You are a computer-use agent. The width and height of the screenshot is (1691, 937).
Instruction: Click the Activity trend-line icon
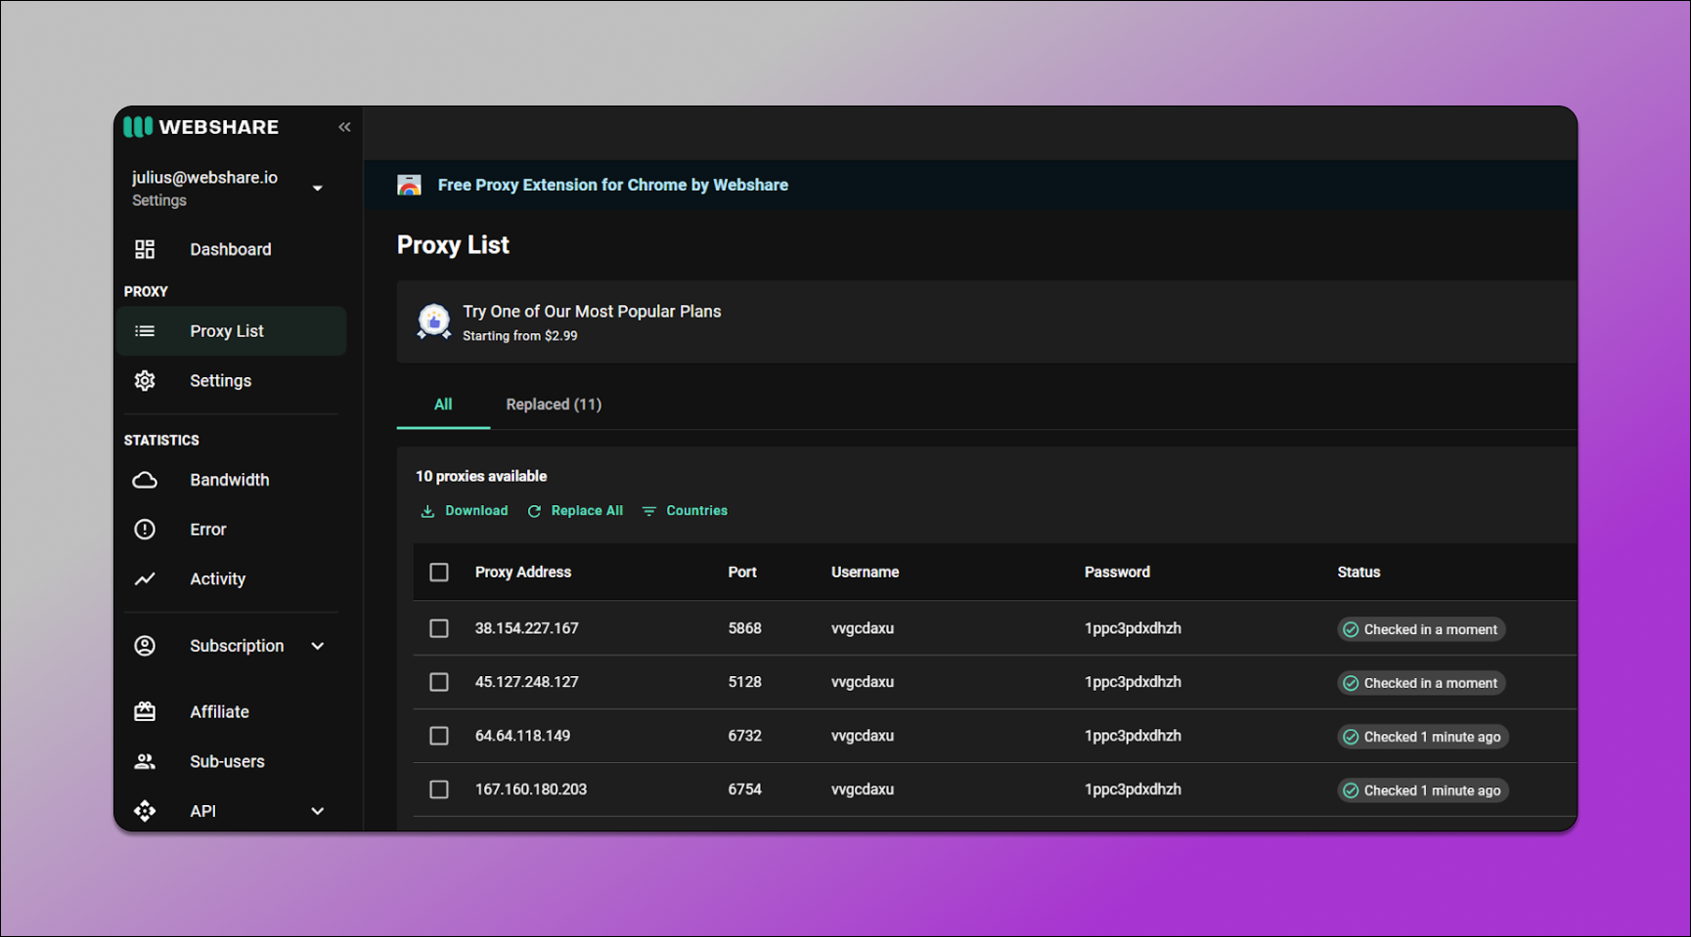[x=145, y=579]
